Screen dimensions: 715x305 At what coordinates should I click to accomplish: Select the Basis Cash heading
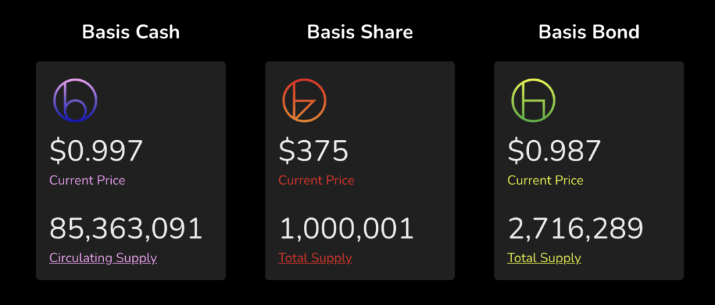tap(131, 32)
